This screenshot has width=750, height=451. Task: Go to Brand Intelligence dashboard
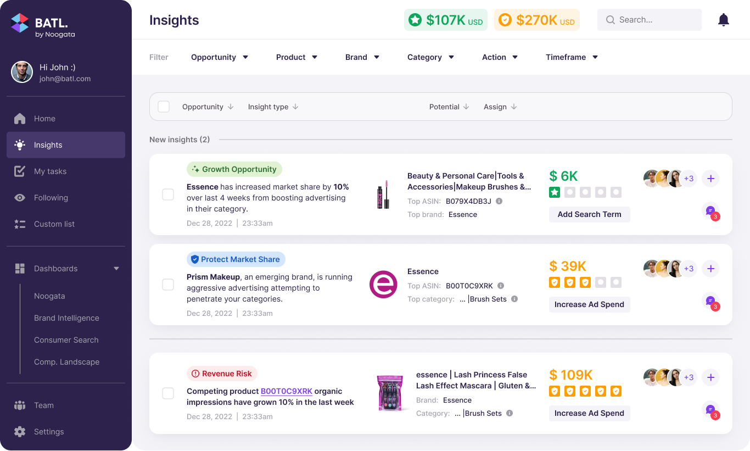[x=66, y=318]
